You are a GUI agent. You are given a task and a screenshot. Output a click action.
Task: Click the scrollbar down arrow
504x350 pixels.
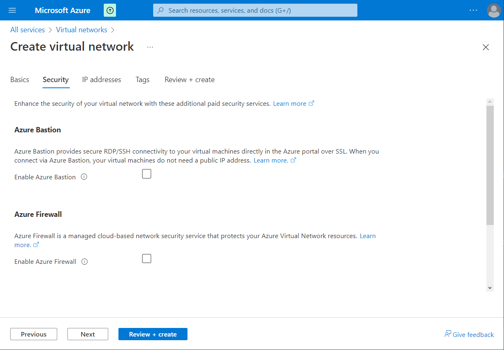[x=490, y=288]
